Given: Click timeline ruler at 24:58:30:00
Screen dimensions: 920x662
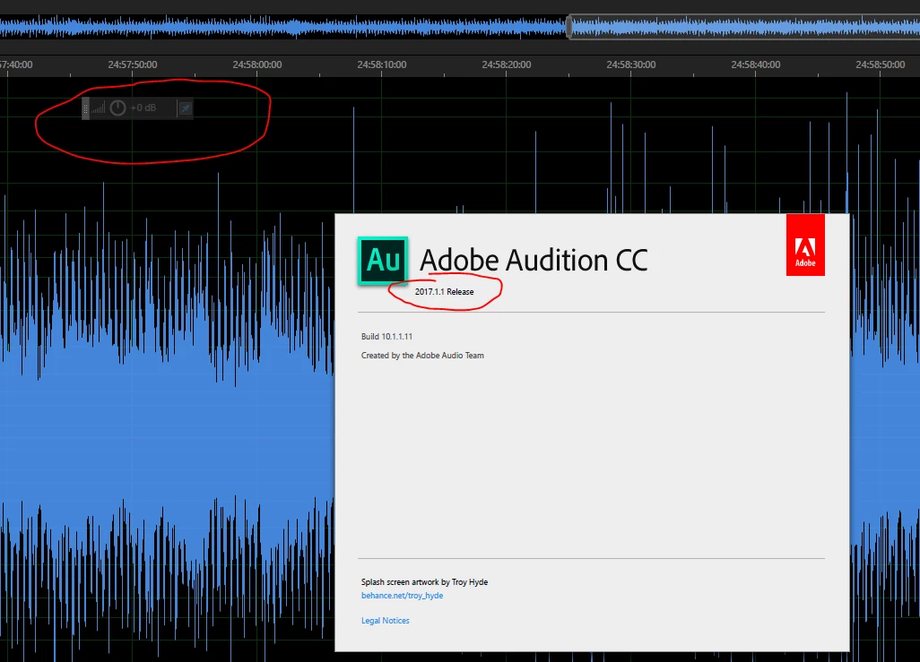Looking at the screenshot, I should tap(631, 64).
